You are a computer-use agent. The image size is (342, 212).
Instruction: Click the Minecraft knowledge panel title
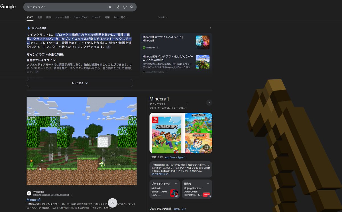[x=159, y=99]
